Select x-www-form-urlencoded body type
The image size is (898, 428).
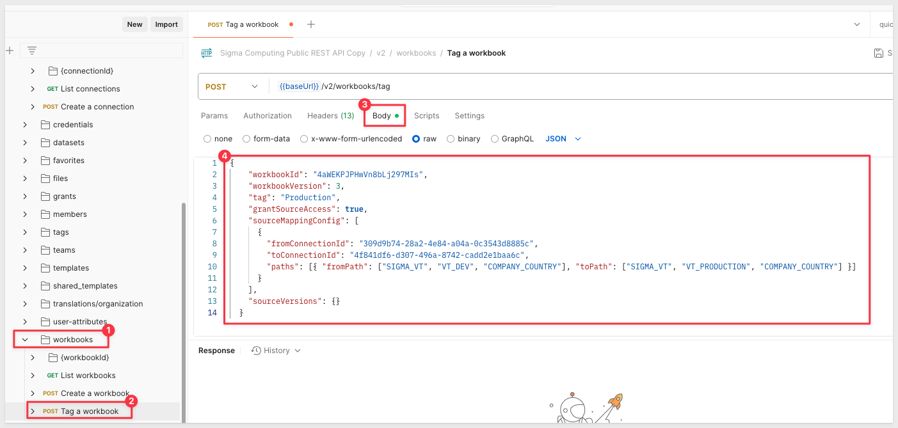[304, 139]
